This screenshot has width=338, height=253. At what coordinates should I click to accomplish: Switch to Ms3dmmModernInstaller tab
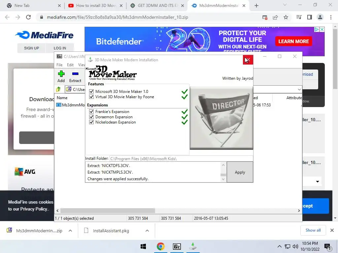(x=219, y=6)
